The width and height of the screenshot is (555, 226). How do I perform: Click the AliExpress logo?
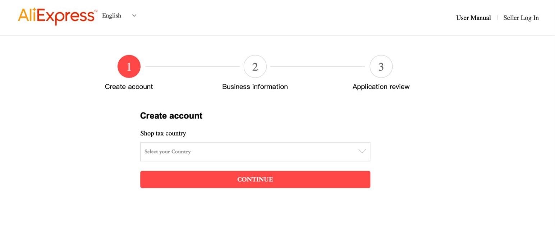tap(56, 17)
